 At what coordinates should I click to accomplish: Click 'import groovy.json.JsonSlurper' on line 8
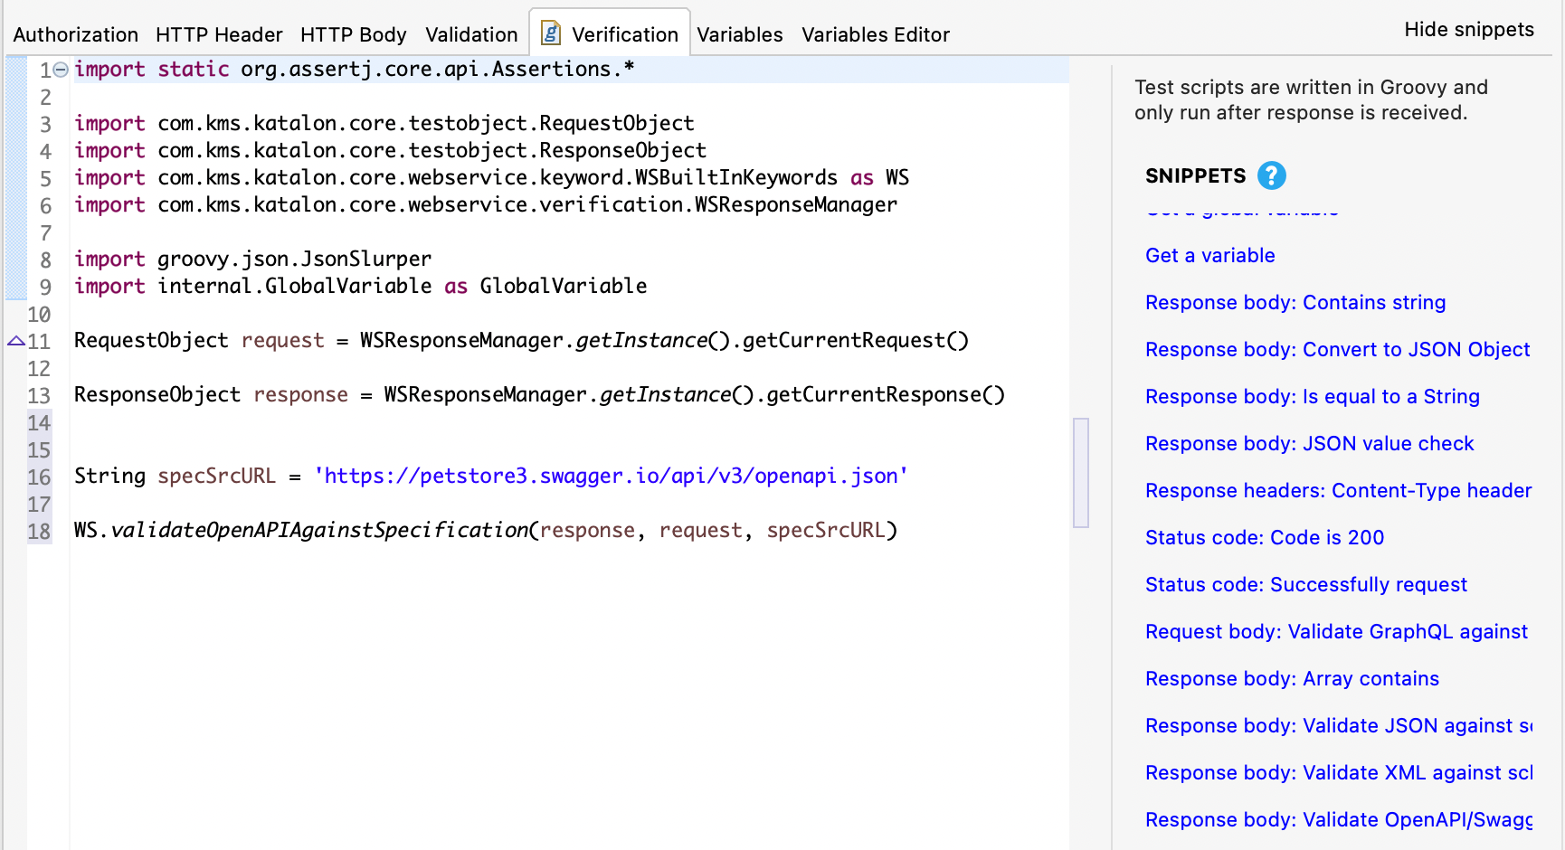click(x=253, y=259)
